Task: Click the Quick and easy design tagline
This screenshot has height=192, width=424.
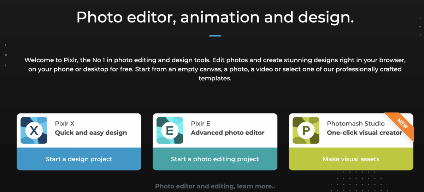Action: click(x=91, y=133)
